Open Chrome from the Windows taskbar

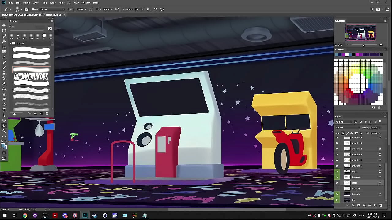(25, 215)
